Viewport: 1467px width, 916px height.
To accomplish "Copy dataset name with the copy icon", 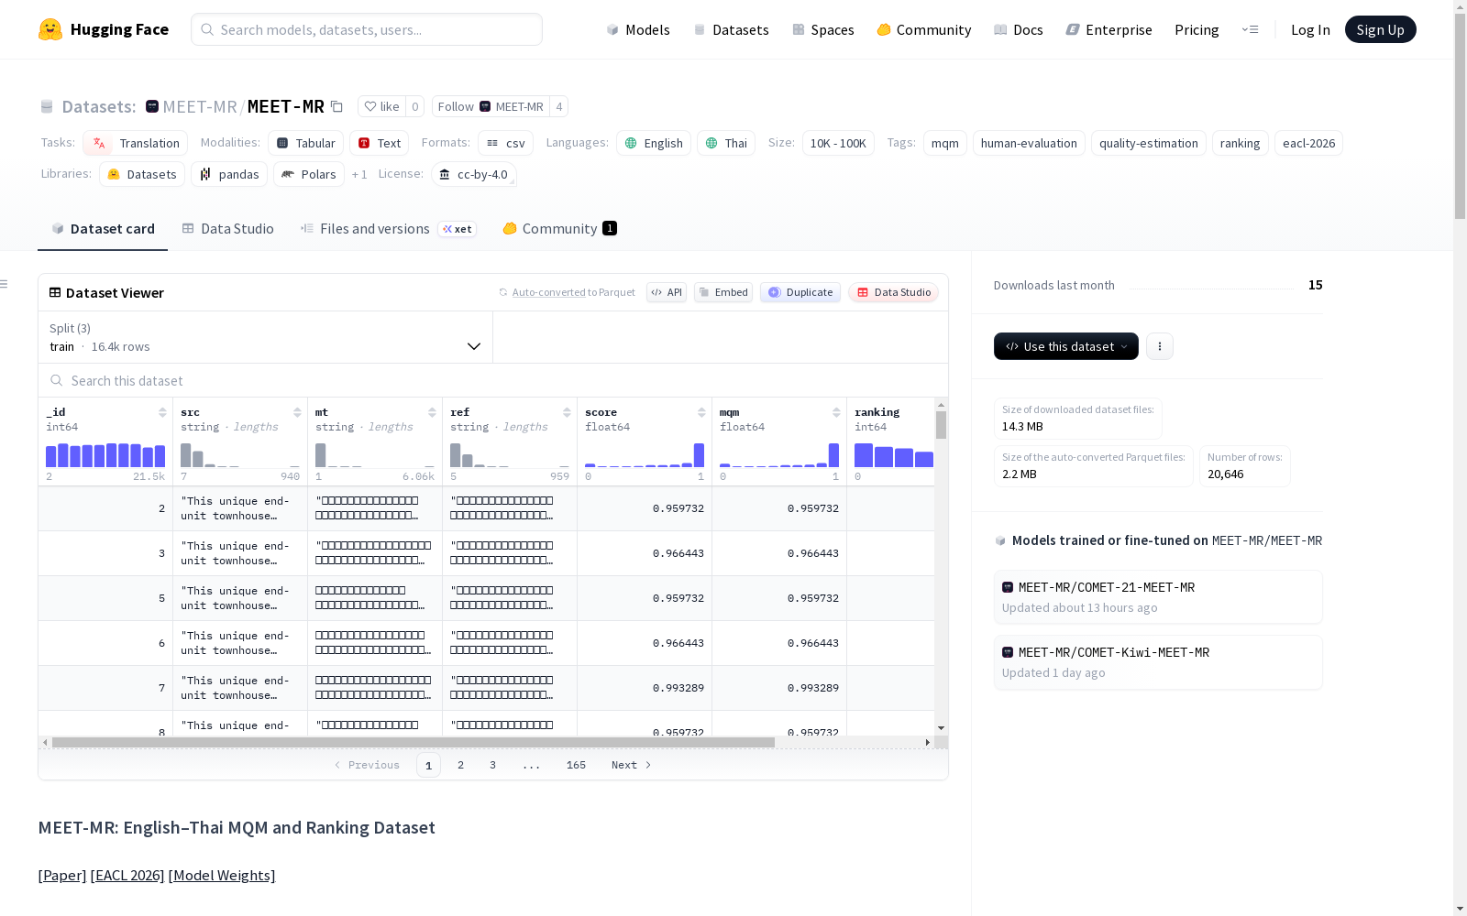I will point(336,106).
